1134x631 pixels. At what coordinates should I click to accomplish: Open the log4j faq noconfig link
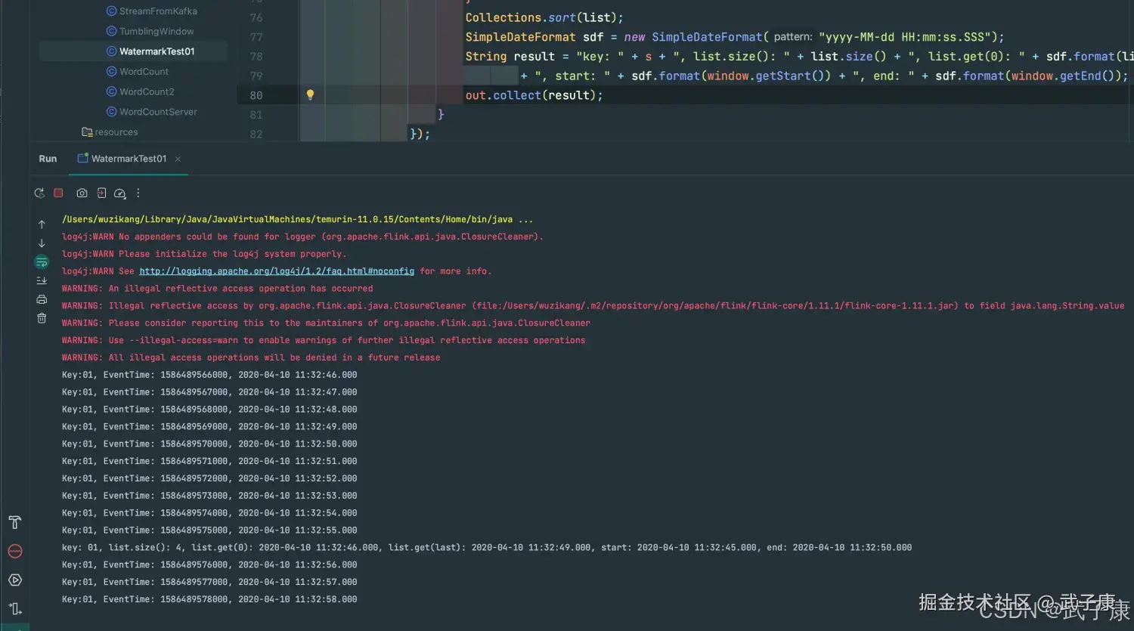(277, 271)
